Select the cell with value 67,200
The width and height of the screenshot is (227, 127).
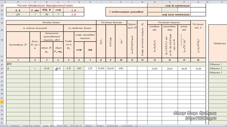coord(101,68)
